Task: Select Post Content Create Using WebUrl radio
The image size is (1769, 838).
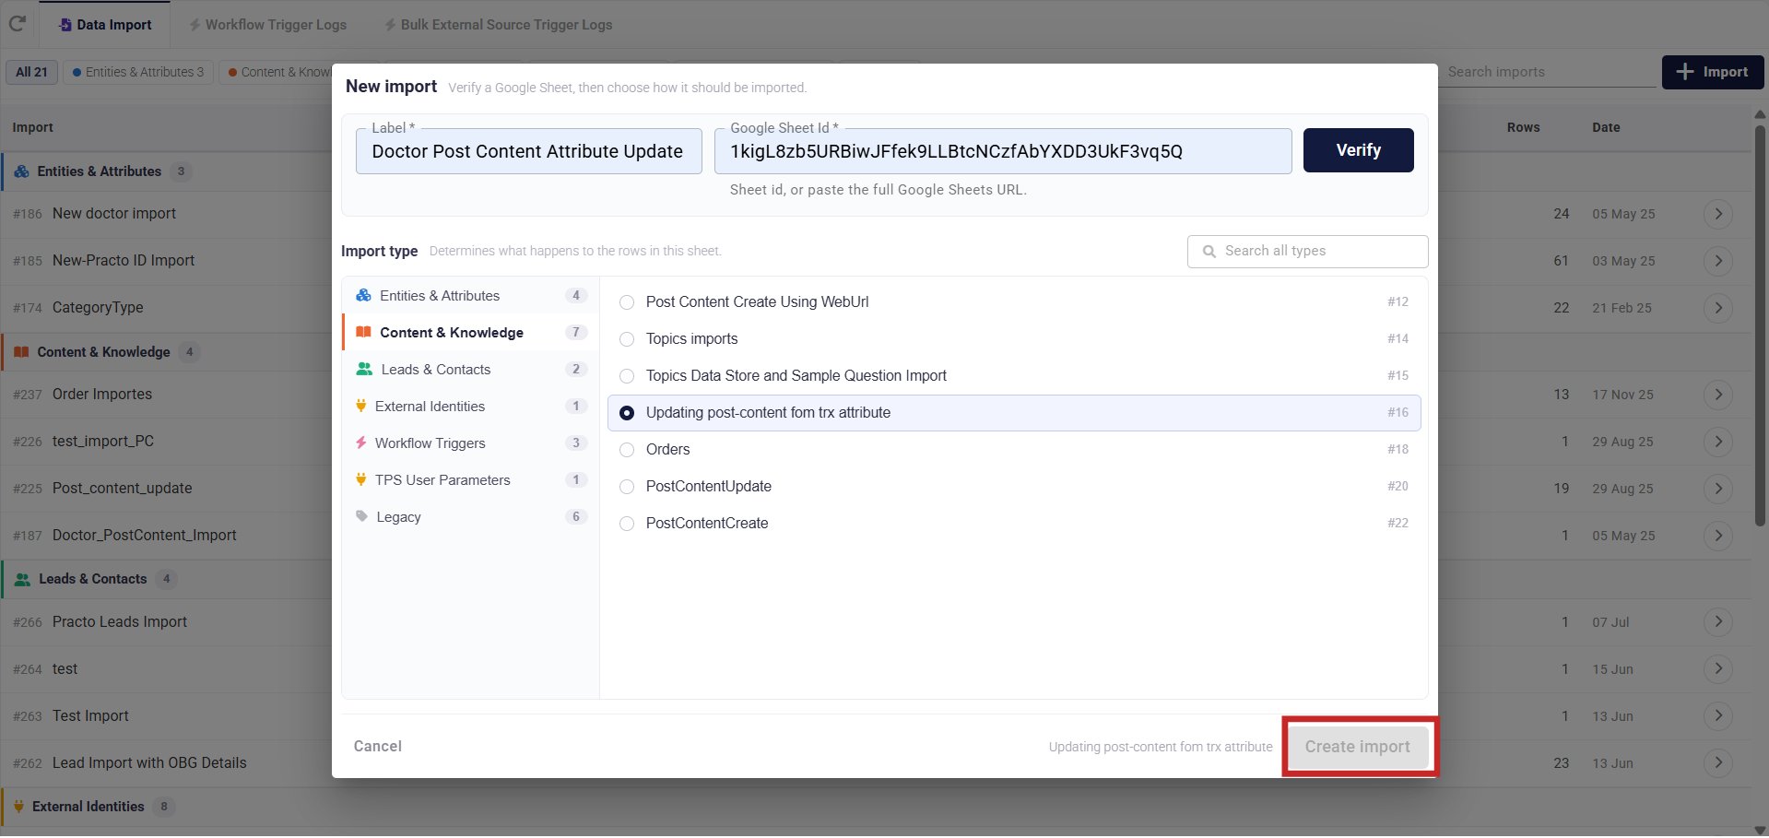Action: coord(627,302)
